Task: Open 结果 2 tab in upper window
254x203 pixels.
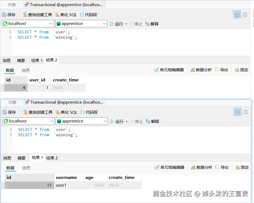Action: coord(51,60)
